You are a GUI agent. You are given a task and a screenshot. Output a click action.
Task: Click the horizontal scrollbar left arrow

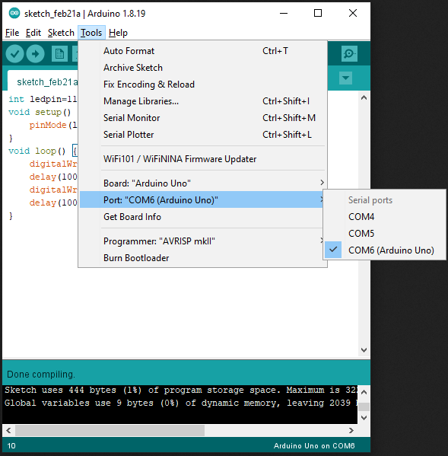(x=8, y=430)
